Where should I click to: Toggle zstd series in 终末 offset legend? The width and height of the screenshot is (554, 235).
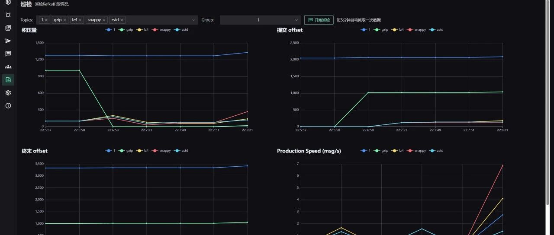click(180, 151)
